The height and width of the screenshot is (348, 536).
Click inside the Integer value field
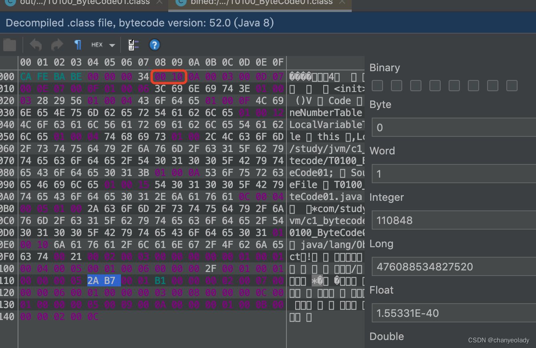(453, 220)
